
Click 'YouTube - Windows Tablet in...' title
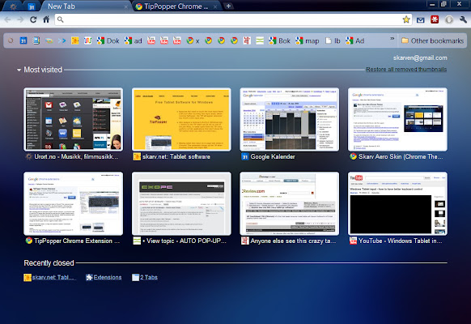point(400,241)
